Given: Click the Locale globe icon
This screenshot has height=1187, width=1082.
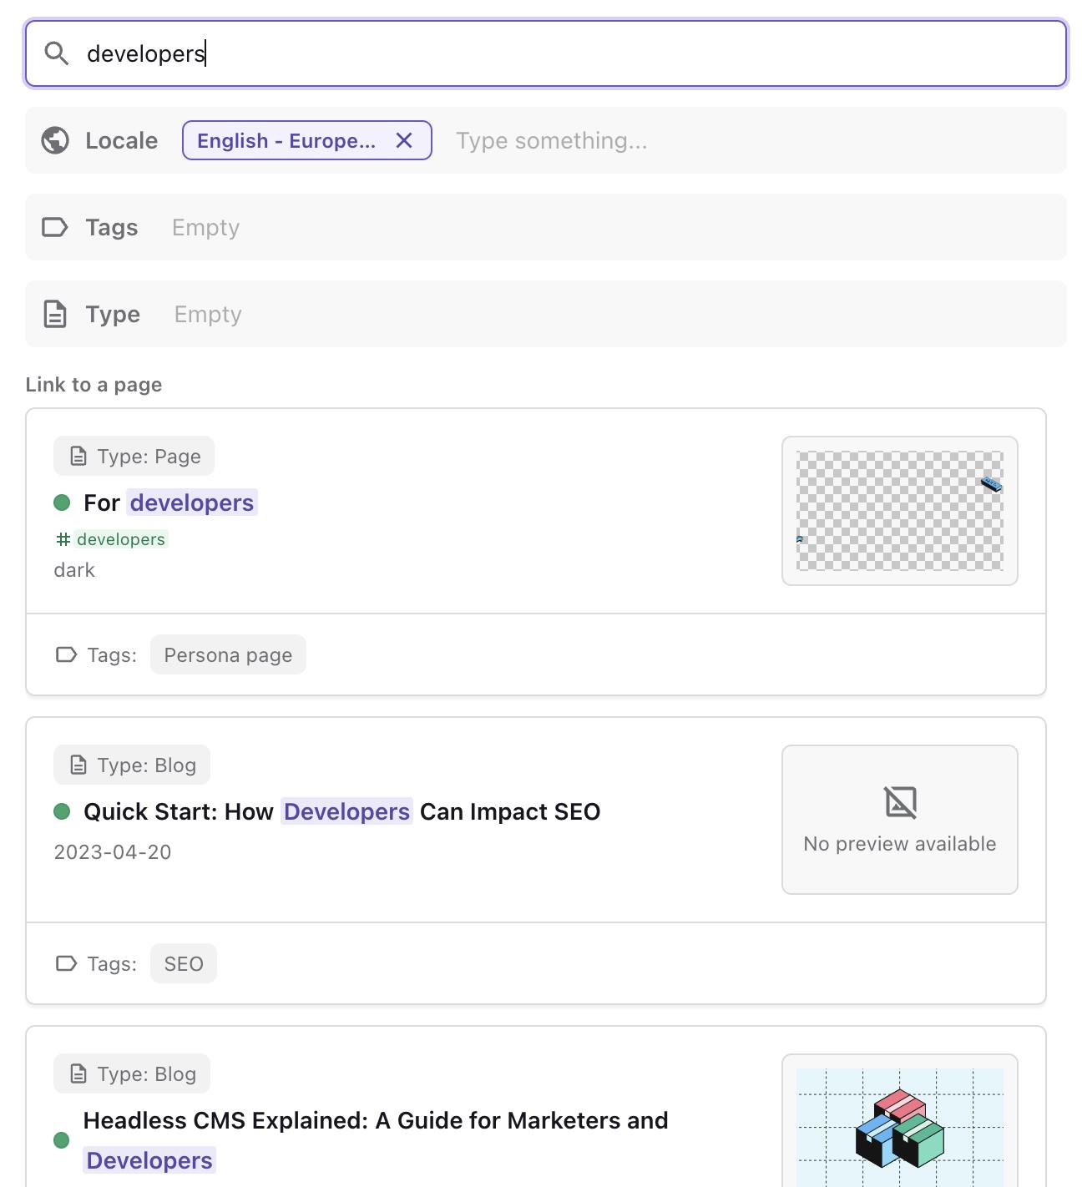Looking at the screenshot, I should point(55,140).
